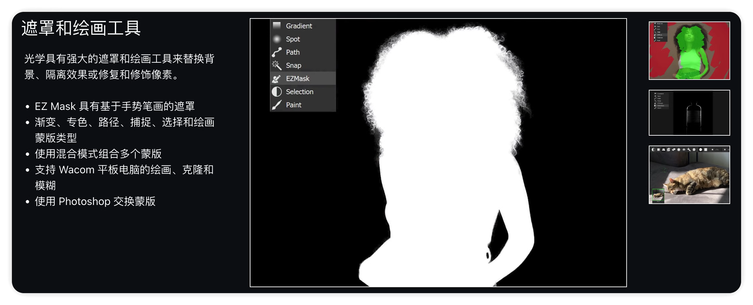Click the Selection text label in menu
Viewport: 753px width, 305px height.
coord(299,92)
